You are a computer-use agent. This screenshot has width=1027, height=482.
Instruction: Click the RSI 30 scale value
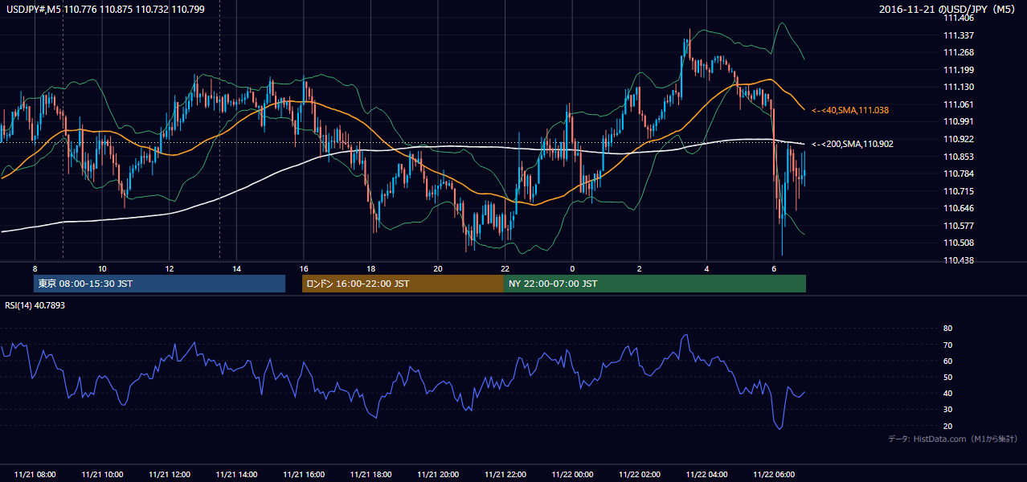pyautogui.click(x=947, y=410)
